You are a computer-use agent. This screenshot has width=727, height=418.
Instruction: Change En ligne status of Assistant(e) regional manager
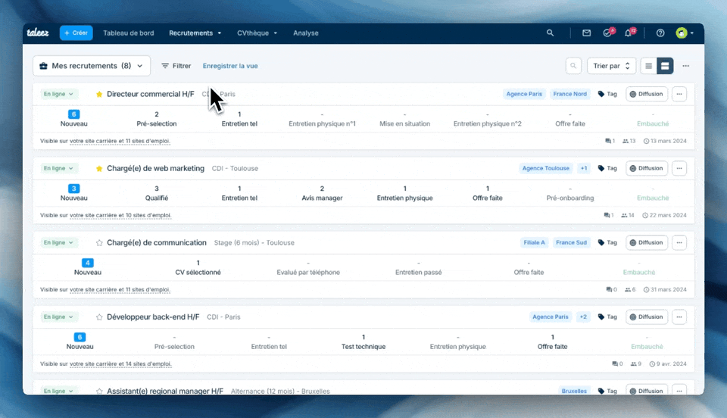pyautogui.click(x=58, y=391)
